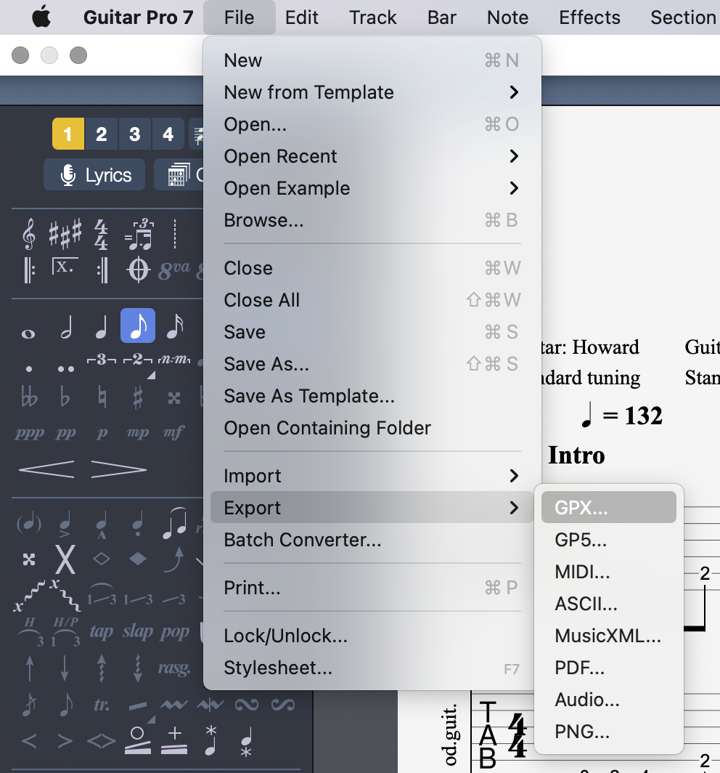Set dynamic to pp

pos(65,433)
